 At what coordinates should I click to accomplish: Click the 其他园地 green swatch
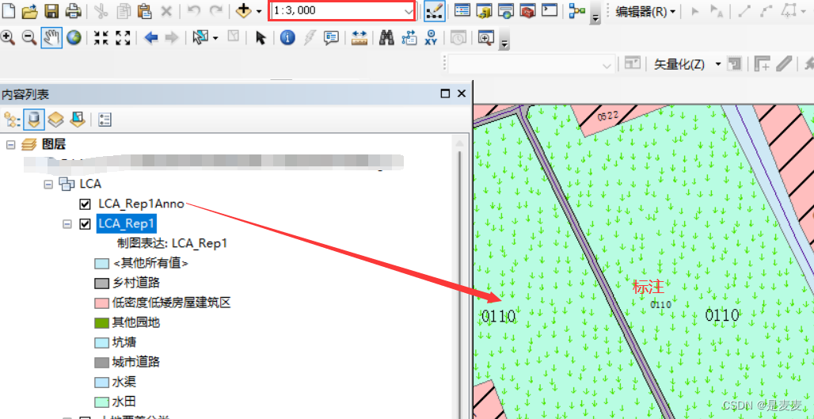click(101, 323)
